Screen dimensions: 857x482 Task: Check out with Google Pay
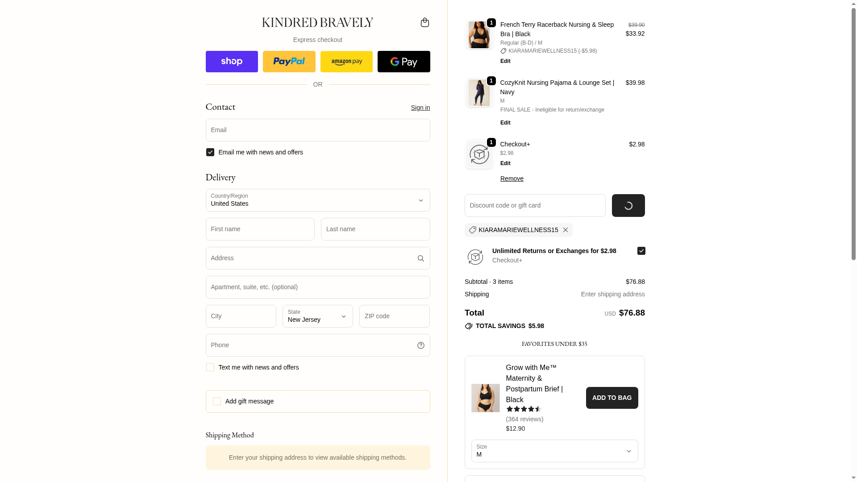click(404, 62)
